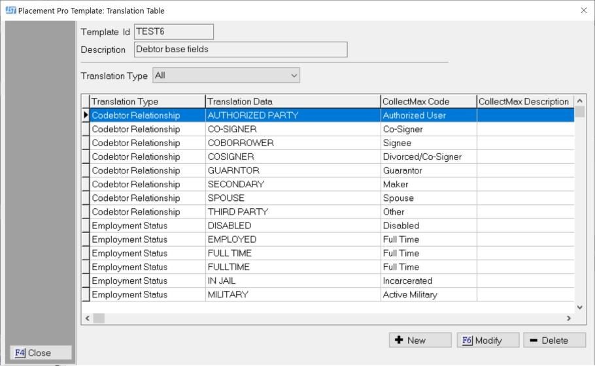Click the New button with plus icon

click(x=420, y=340)
